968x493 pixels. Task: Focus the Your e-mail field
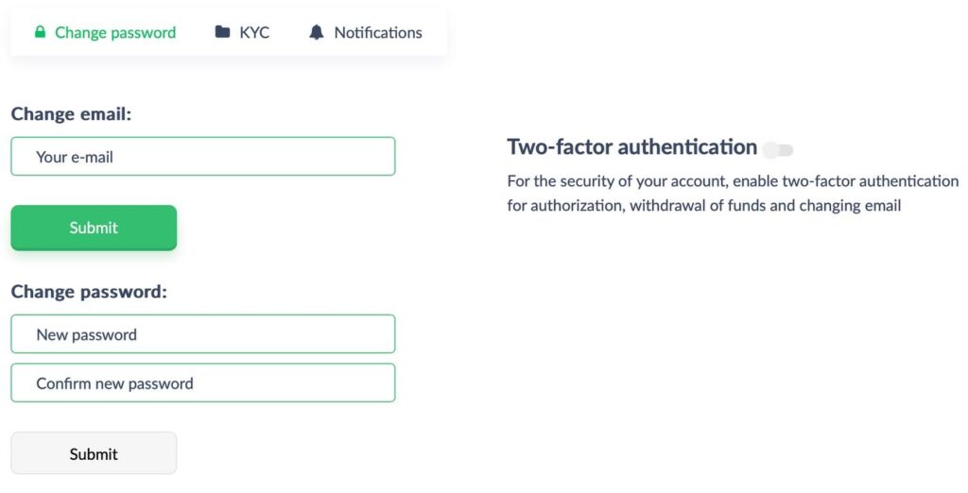[202, 157]
